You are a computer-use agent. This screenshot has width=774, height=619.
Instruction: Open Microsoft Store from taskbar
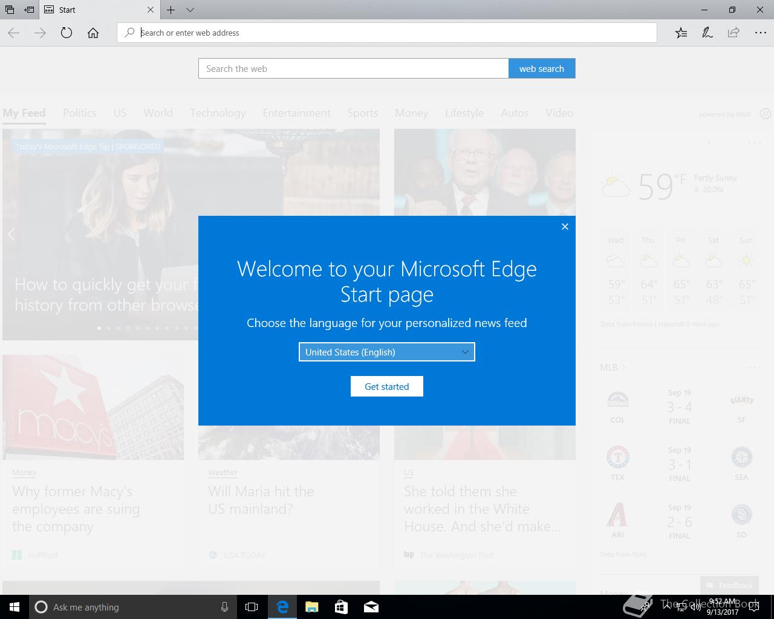click(x=342, y=607)
